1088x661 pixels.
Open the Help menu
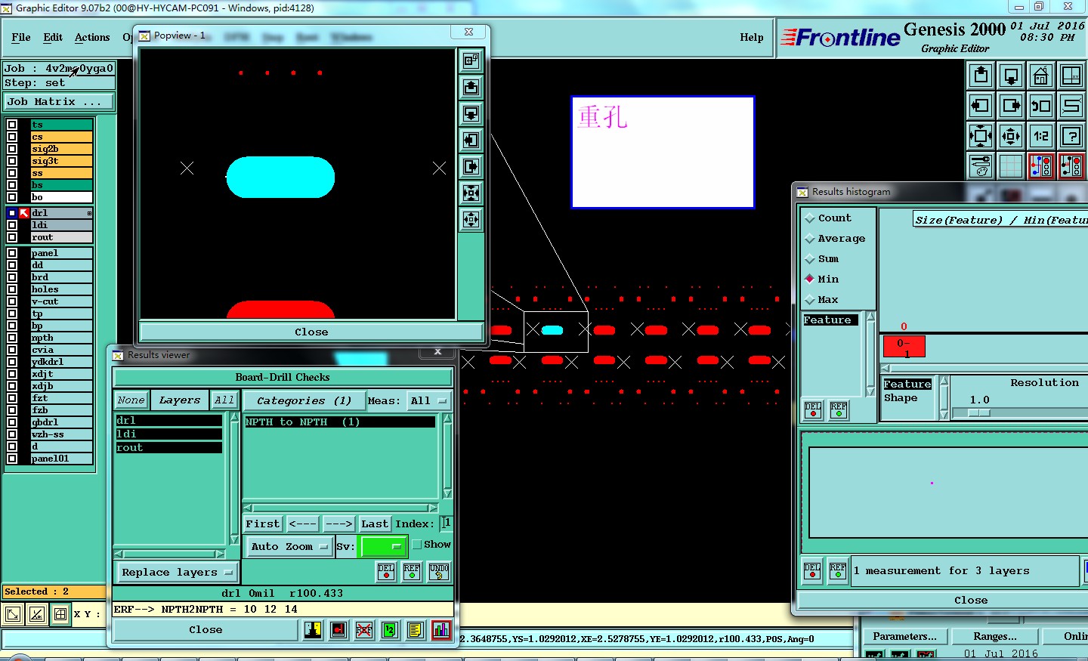click(x=752, y=37)
